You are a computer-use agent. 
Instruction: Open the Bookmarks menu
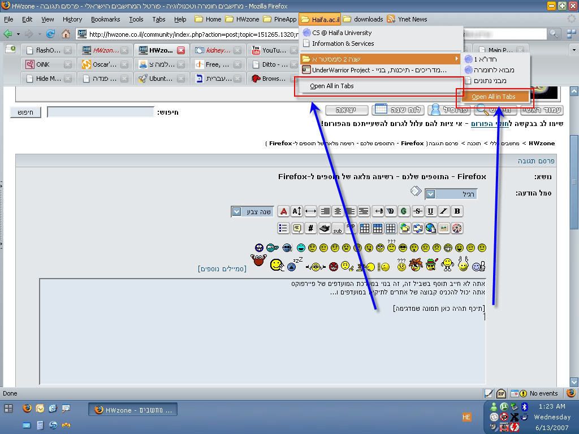(106, 19)
